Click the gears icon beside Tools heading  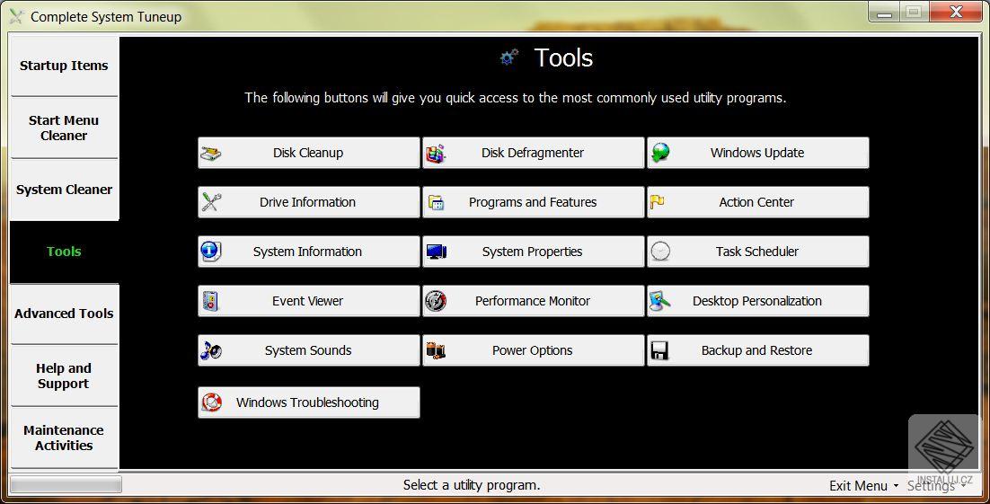pyautogui.click(x=508, y=57)
